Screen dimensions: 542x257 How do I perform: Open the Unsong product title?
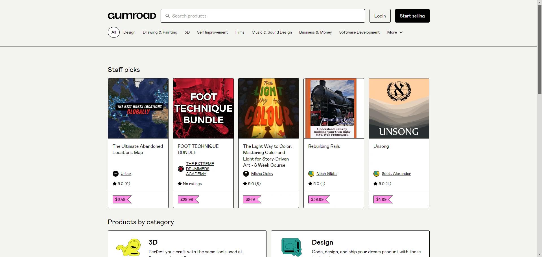click(x=381, y=146)
